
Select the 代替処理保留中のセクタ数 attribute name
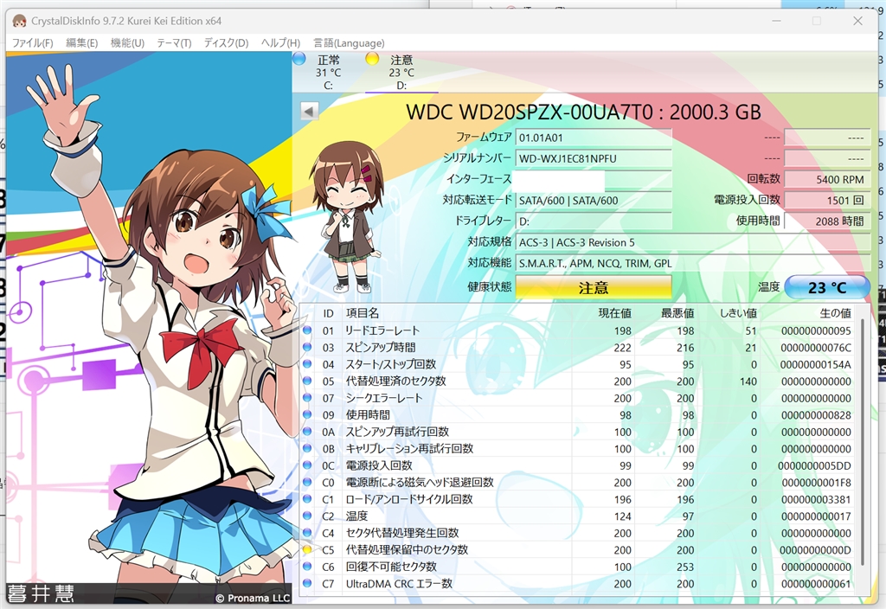point(407,549)
